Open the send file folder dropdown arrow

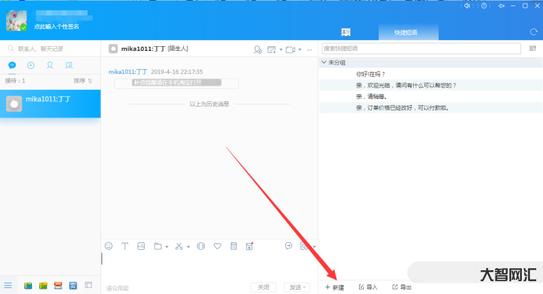point(166,246)
